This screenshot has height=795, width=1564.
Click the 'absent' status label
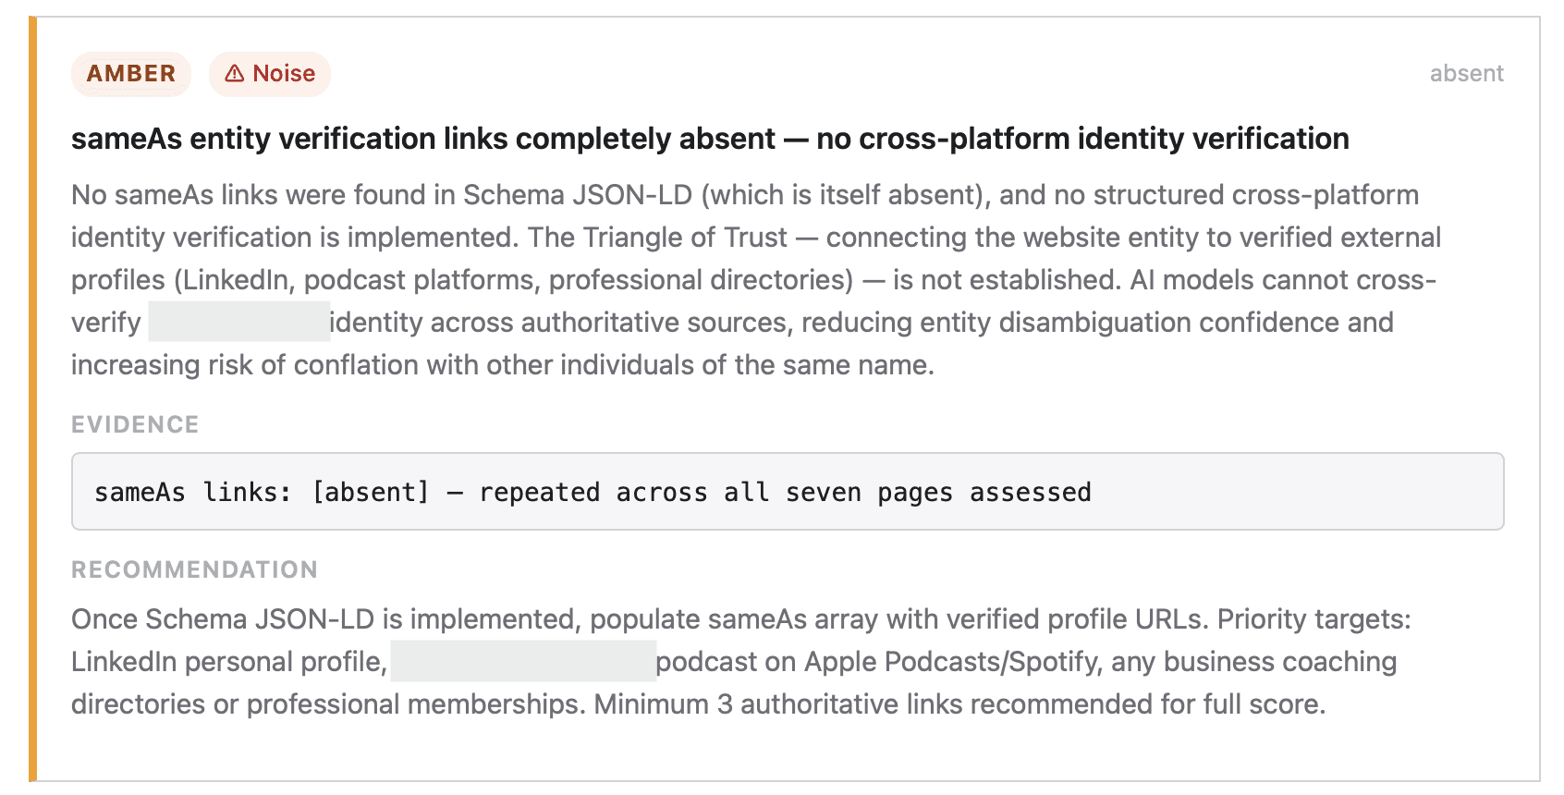[1466, 74]
